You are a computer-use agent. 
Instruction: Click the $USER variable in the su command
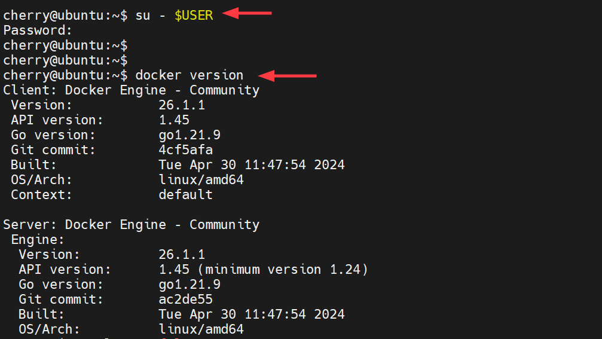[193, 16]
